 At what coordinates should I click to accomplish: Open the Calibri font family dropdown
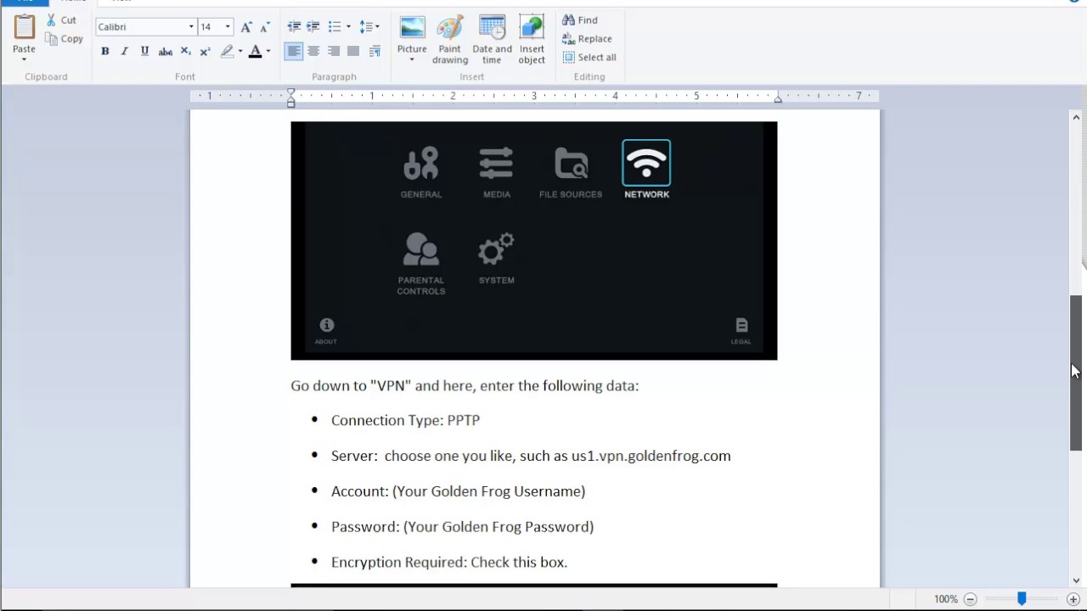point(191,27)
